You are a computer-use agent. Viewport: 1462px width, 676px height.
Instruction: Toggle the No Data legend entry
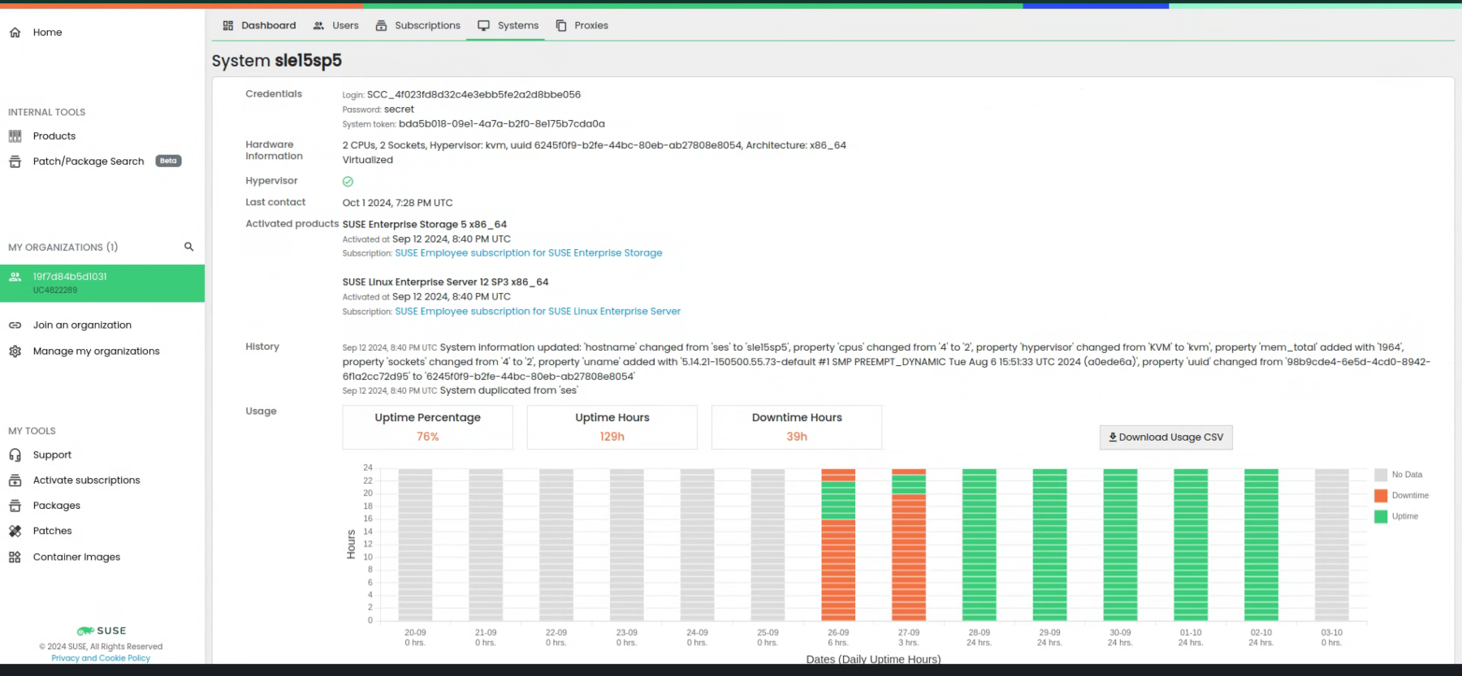click(1399, 475)
